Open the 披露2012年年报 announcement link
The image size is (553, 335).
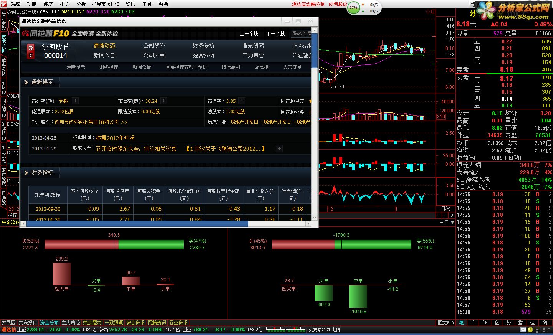tap(115, 138)
